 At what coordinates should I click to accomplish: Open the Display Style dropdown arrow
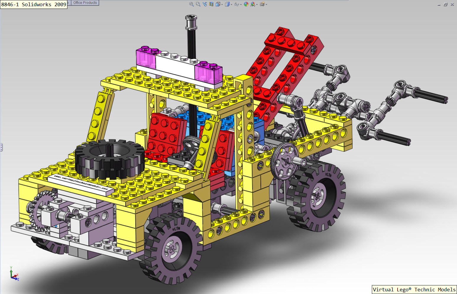[x=231, y=4]
